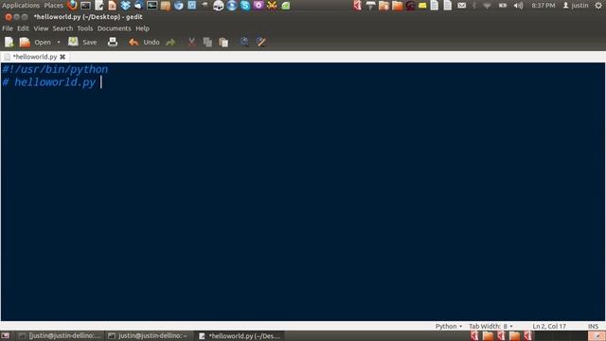Open mail envelope indicator
606x341 pixels.
[461, 6]
